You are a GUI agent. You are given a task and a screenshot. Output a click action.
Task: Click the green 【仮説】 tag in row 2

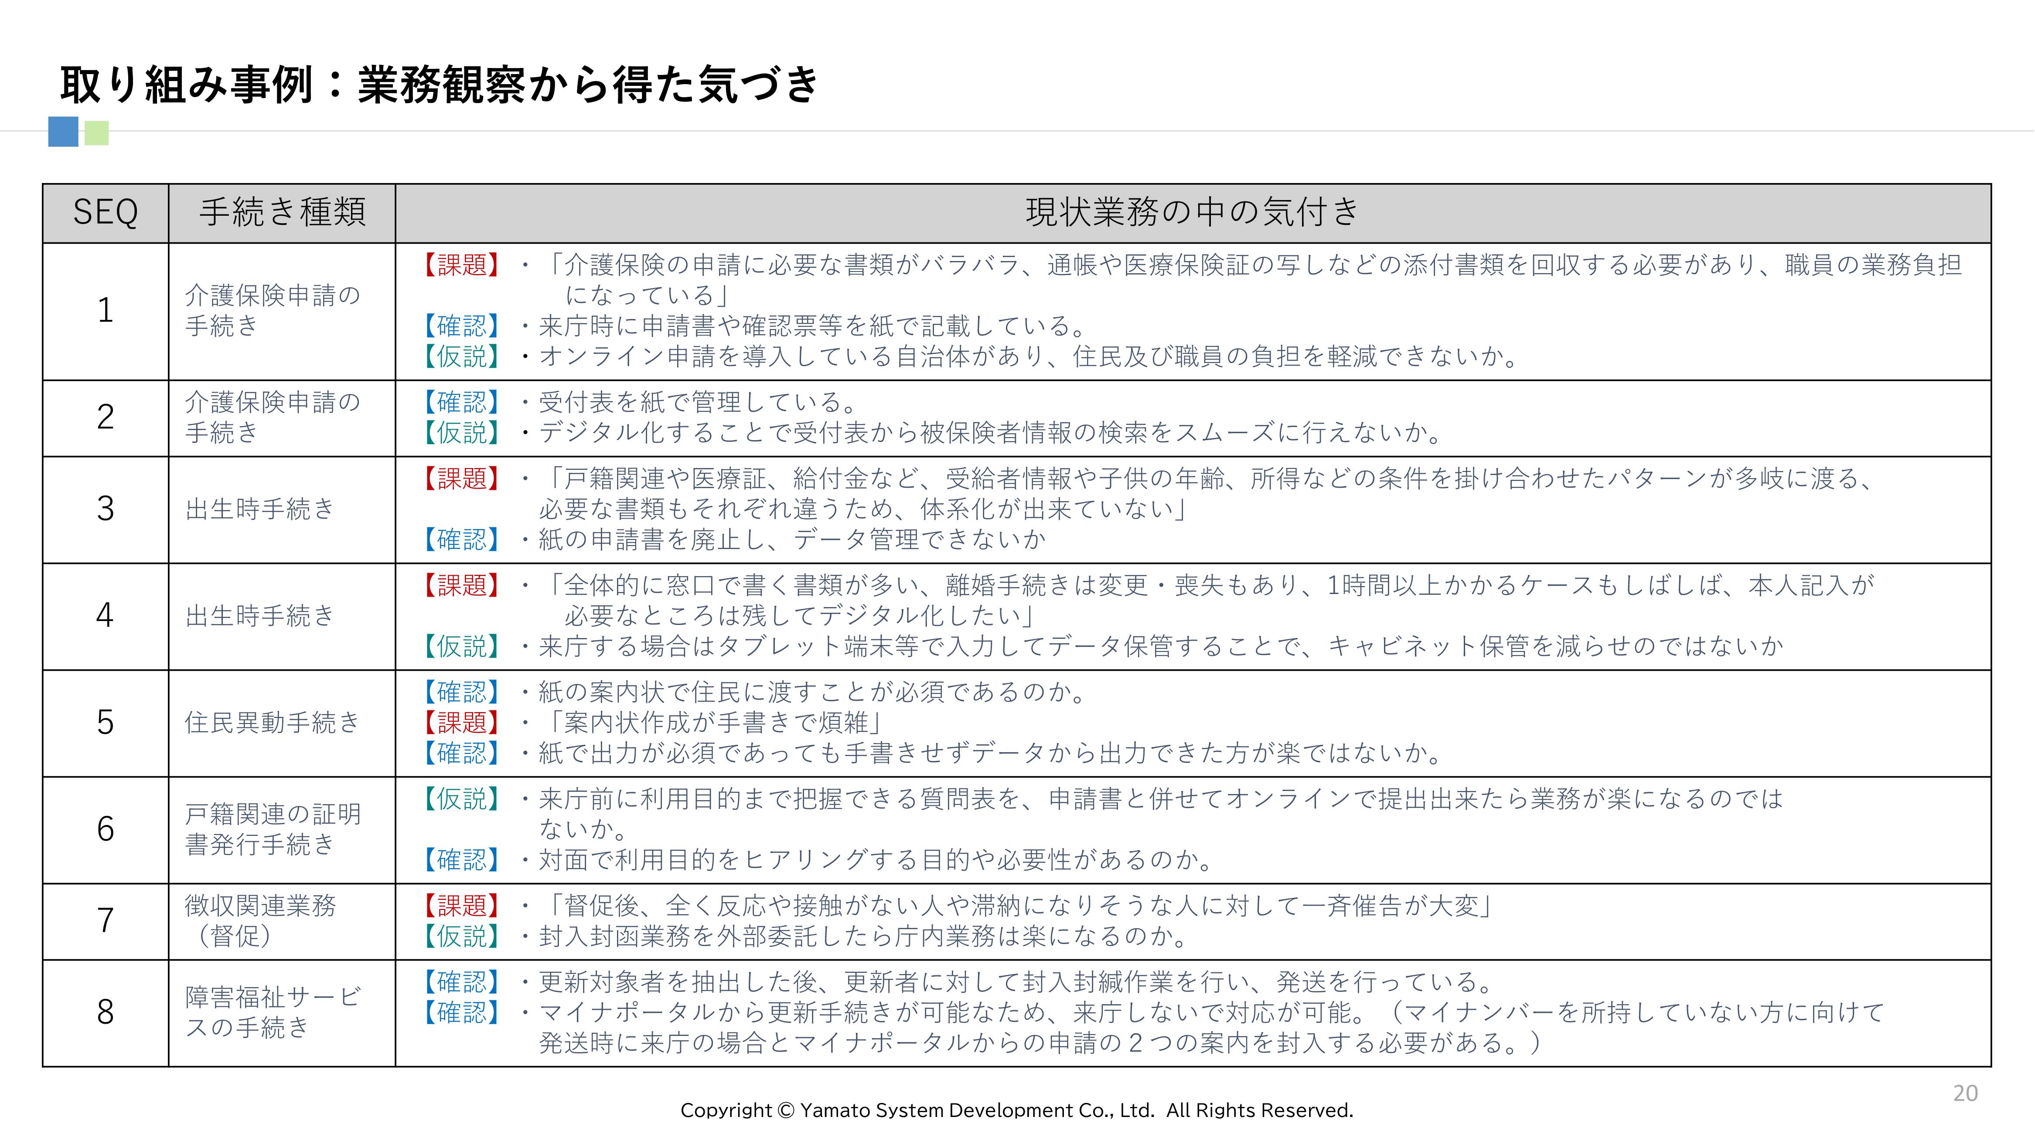[x=461, y=433]
